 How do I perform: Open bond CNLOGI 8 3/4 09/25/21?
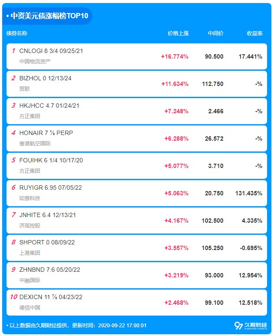tap(51, 51)
